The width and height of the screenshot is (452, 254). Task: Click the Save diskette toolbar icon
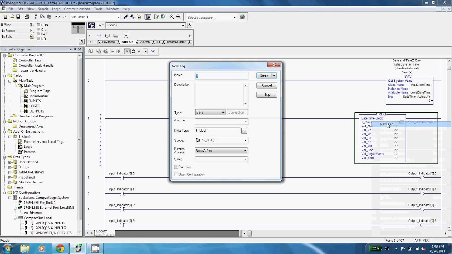(18, 17)
